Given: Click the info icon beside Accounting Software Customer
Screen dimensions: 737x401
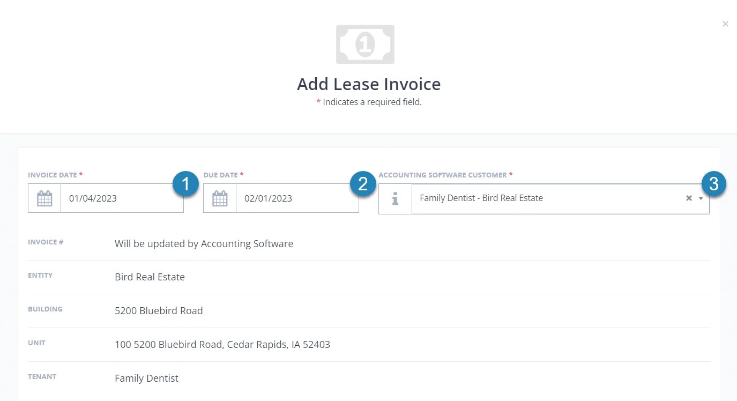Looking at the screenshot, I should point(395,198).
